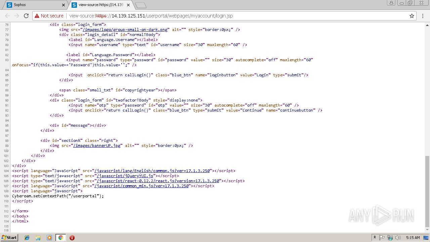Go forward to the next page
430x242 pixels.
17,16
